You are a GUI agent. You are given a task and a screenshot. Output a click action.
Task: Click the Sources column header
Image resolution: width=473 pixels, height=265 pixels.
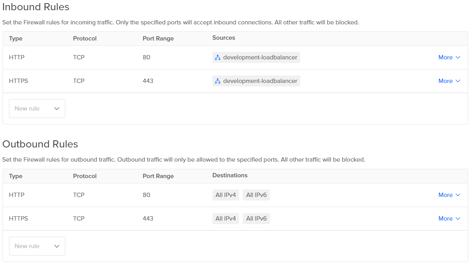(224, 38)
